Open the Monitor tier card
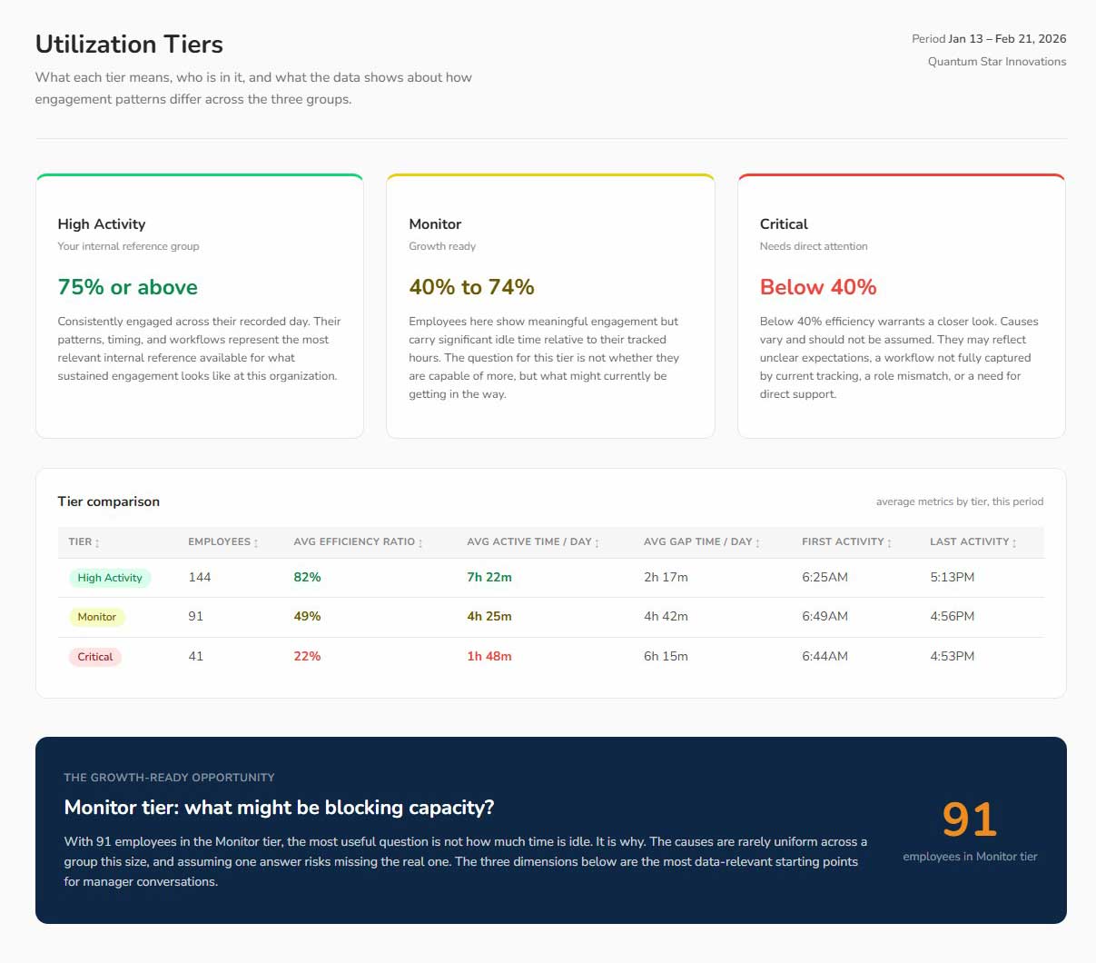 (550, 306)
